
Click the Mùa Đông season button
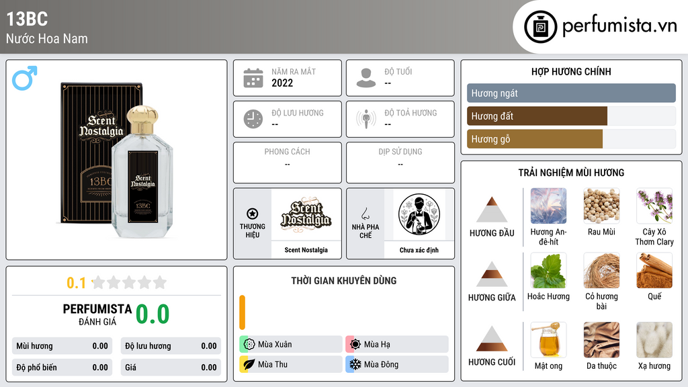pos(397,364)
